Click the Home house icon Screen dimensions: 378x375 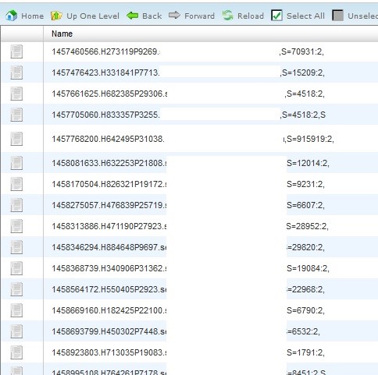(12, 16)
